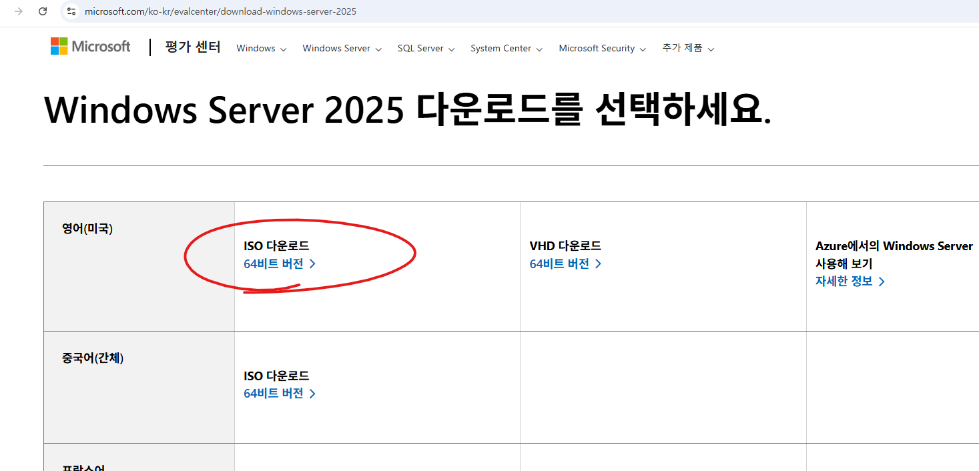This screenshot has height=471, width=979.
Task: Open Chinese Simplified ISO 64비트 버전 link
Action: pyautogui.click(x=280, y=393)
